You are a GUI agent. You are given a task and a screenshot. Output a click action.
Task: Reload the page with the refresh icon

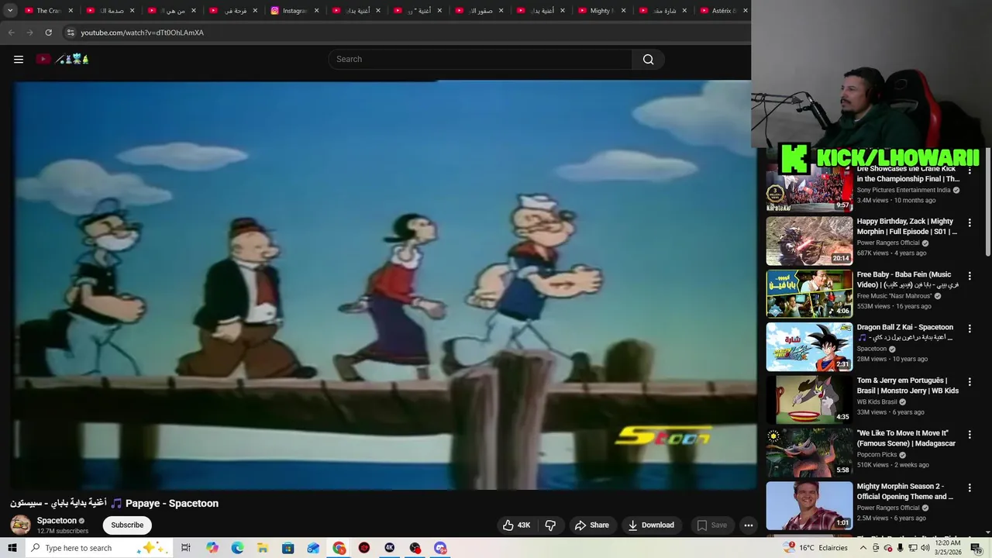coord(48,33)
